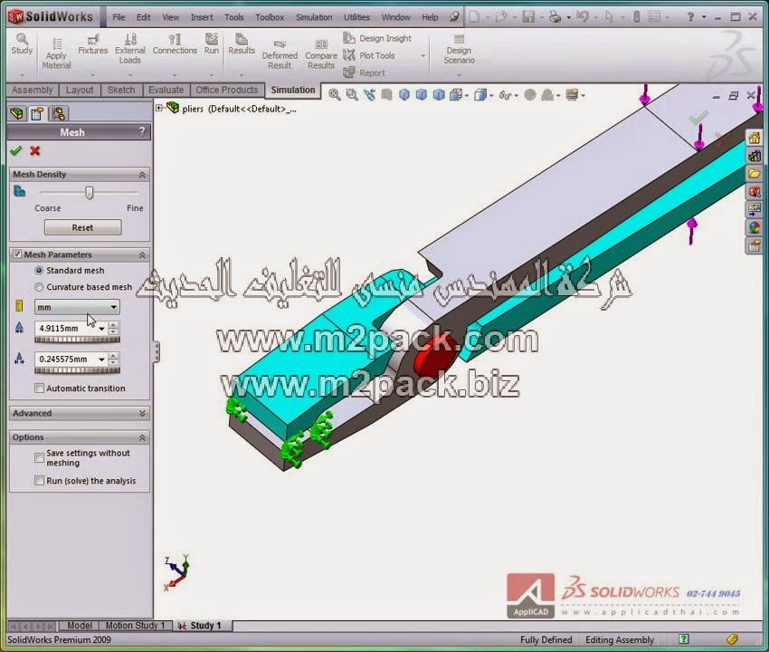The height and width of the screenshot is (652, 769).
Task: Open the FeatureManager design tree tab
Action: pyautogui.click(x=17, y=114)
